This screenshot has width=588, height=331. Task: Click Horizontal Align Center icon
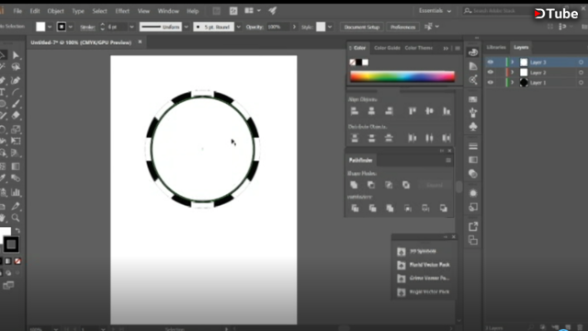pos(371,111)
